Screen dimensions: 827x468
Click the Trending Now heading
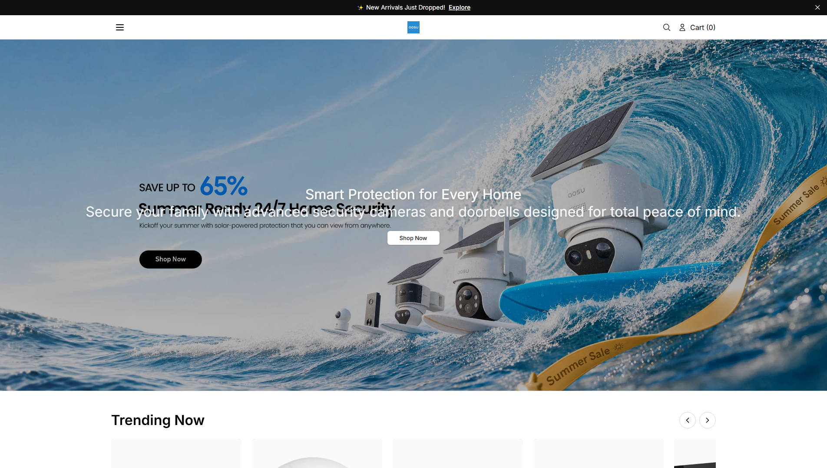tap(158, 420)
